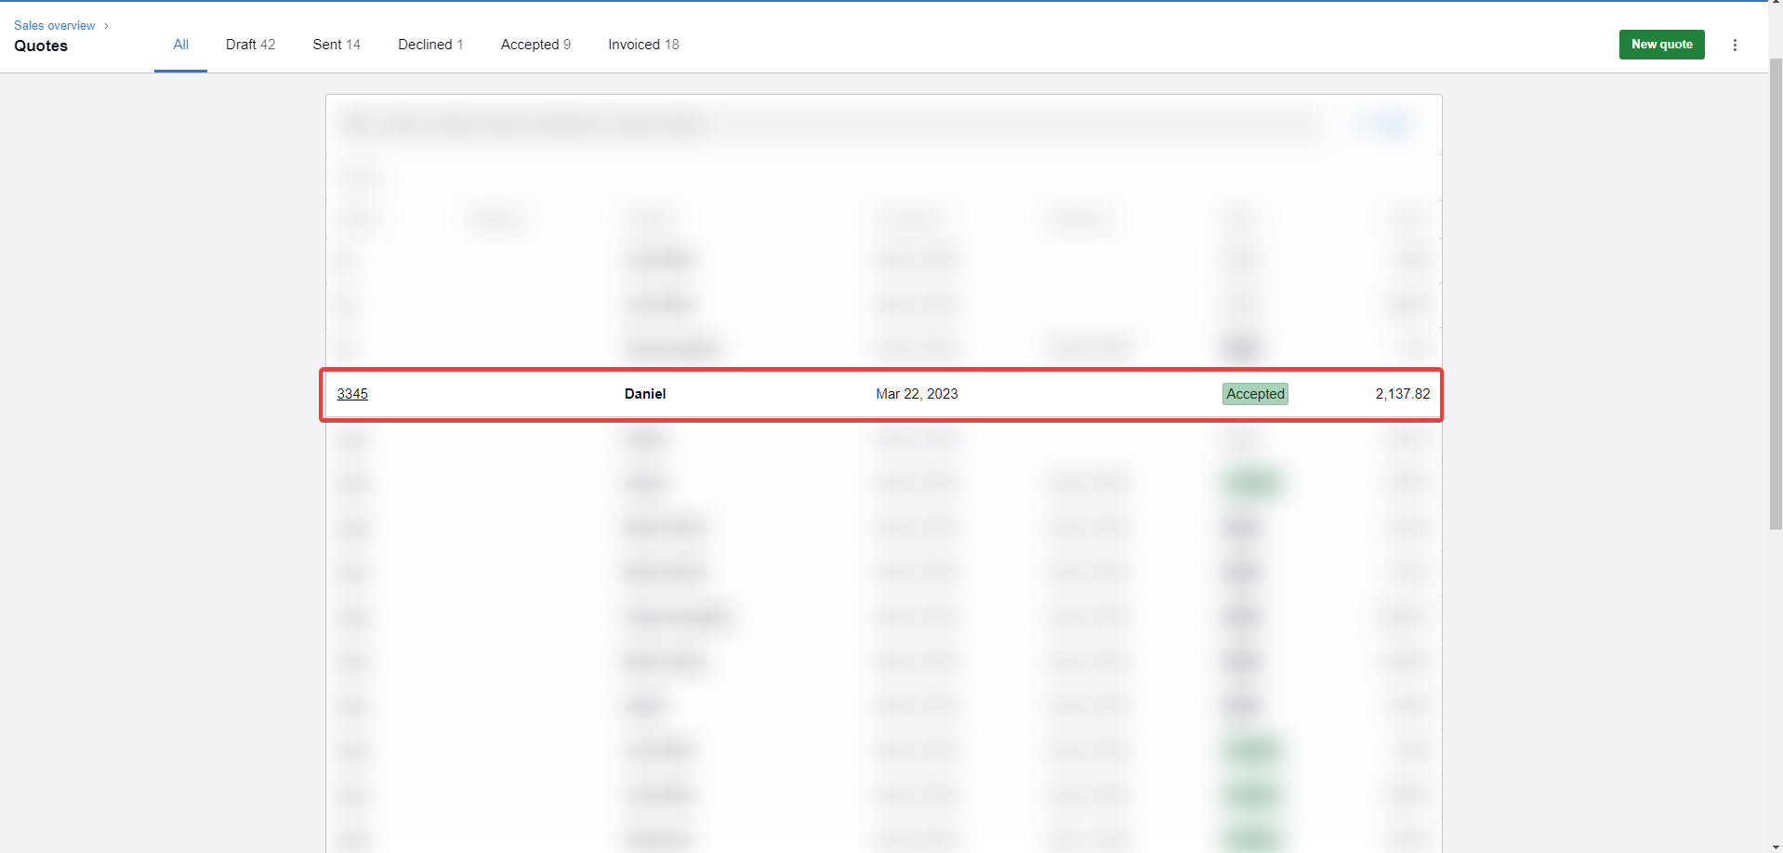The height and width of the screenshot is (853, 1783).
Task: Select the contact name Daniel
Action: click(645, 394)
